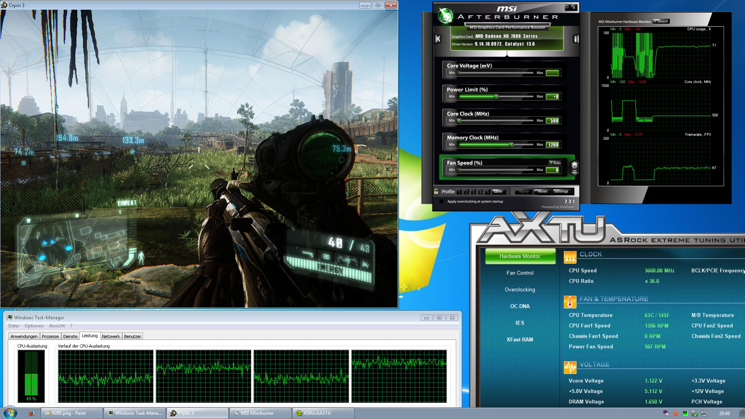Click the RivaTuner statistics tray icon
The image size is (745, 419).
(666, 413)
